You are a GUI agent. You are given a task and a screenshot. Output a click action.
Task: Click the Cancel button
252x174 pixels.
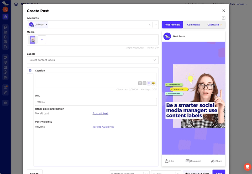tap(35, 172)
